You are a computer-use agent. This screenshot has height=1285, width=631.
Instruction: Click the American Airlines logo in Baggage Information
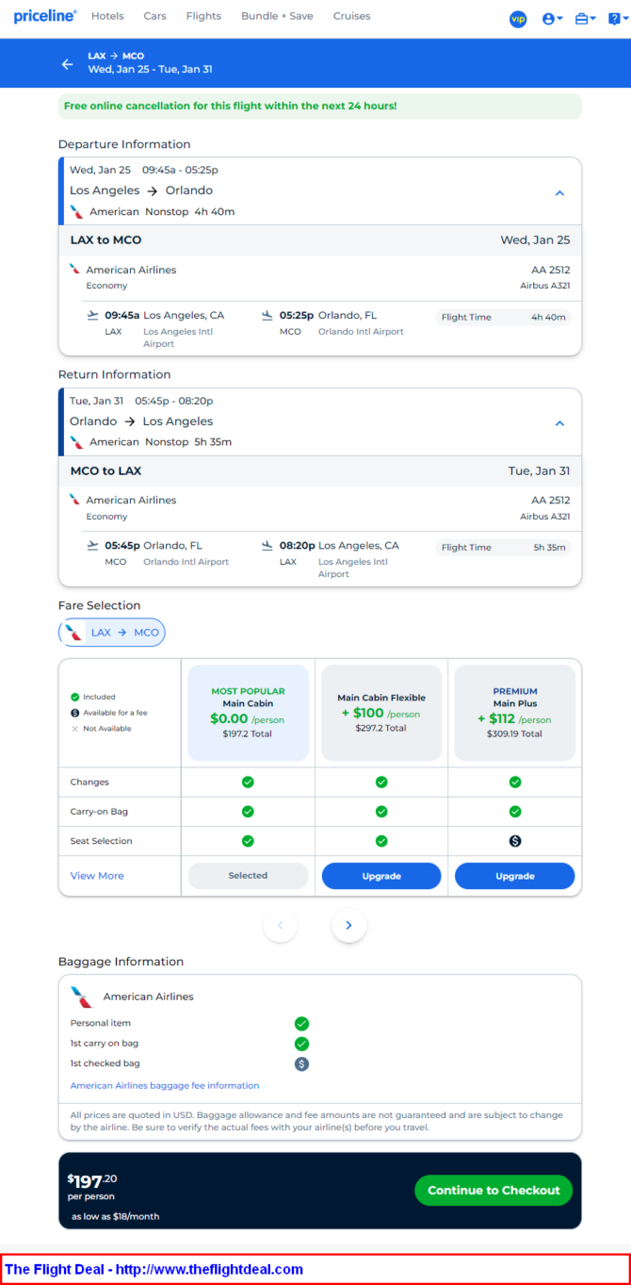point(83,997)
